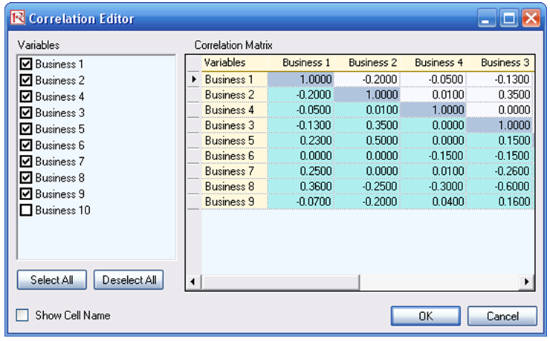Maximize the Correlation Editor window
Viewport: 550px width, 341px height.
click(509, 18)
